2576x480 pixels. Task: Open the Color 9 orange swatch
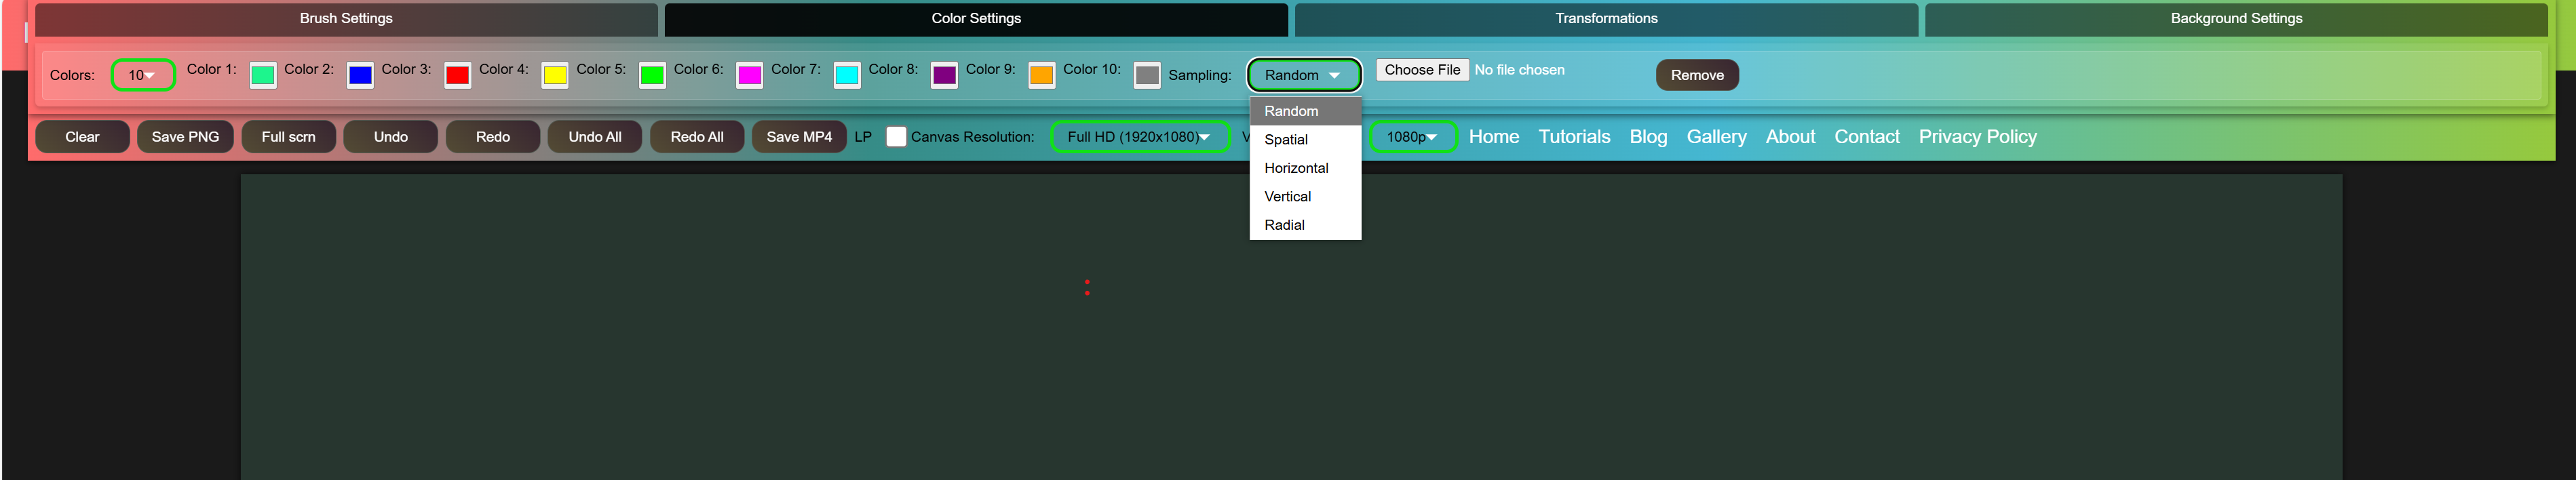coord(1042,75)
